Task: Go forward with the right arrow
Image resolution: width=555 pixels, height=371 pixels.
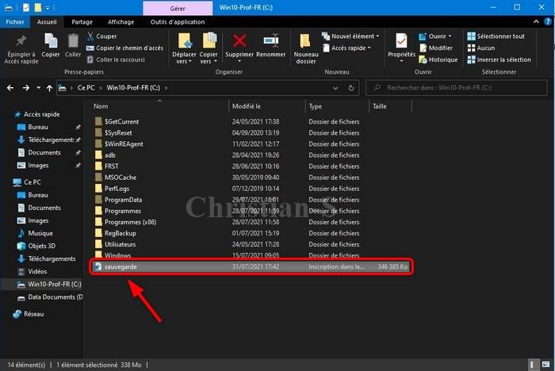Action: (26, 87)
